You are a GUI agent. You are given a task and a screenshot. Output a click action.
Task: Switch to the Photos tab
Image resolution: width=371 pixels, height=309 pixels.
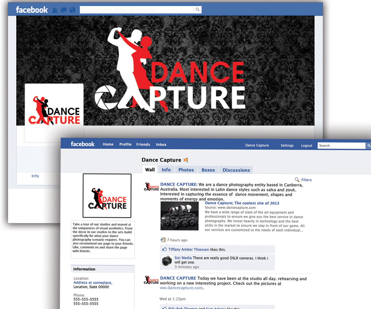(x=186, y=169)
